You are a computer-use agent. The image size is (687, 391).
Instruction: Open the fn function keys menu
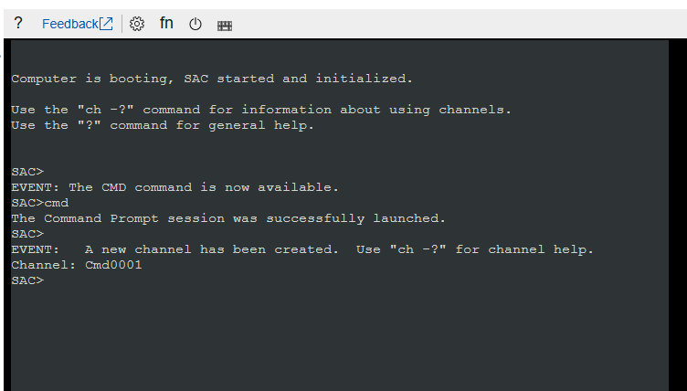click(x=166, y=24)
